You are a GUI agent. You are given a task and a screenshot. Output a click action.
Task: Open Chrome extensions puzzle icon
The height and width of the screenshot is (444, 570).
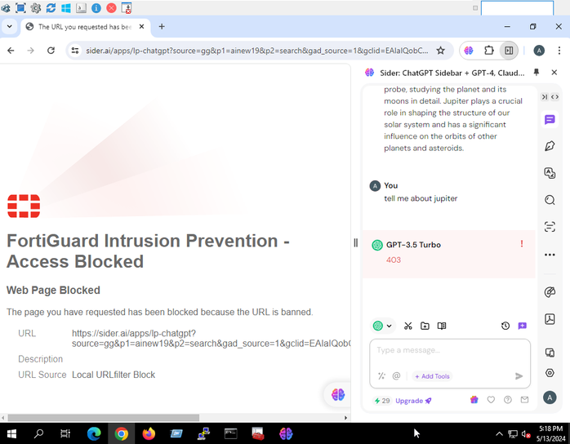489,51
